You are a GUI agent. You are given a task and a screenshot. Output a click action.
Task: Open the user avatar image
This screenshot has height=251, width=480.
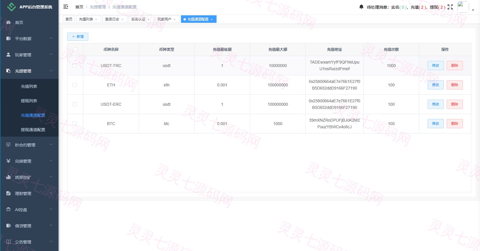coord(463,7)
